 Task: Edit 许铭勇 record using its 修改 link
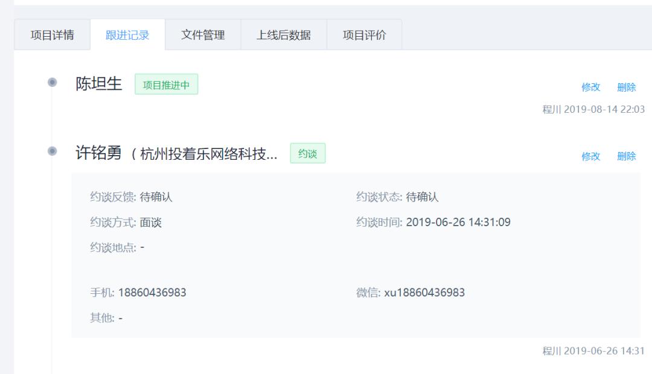coord(591,156)
